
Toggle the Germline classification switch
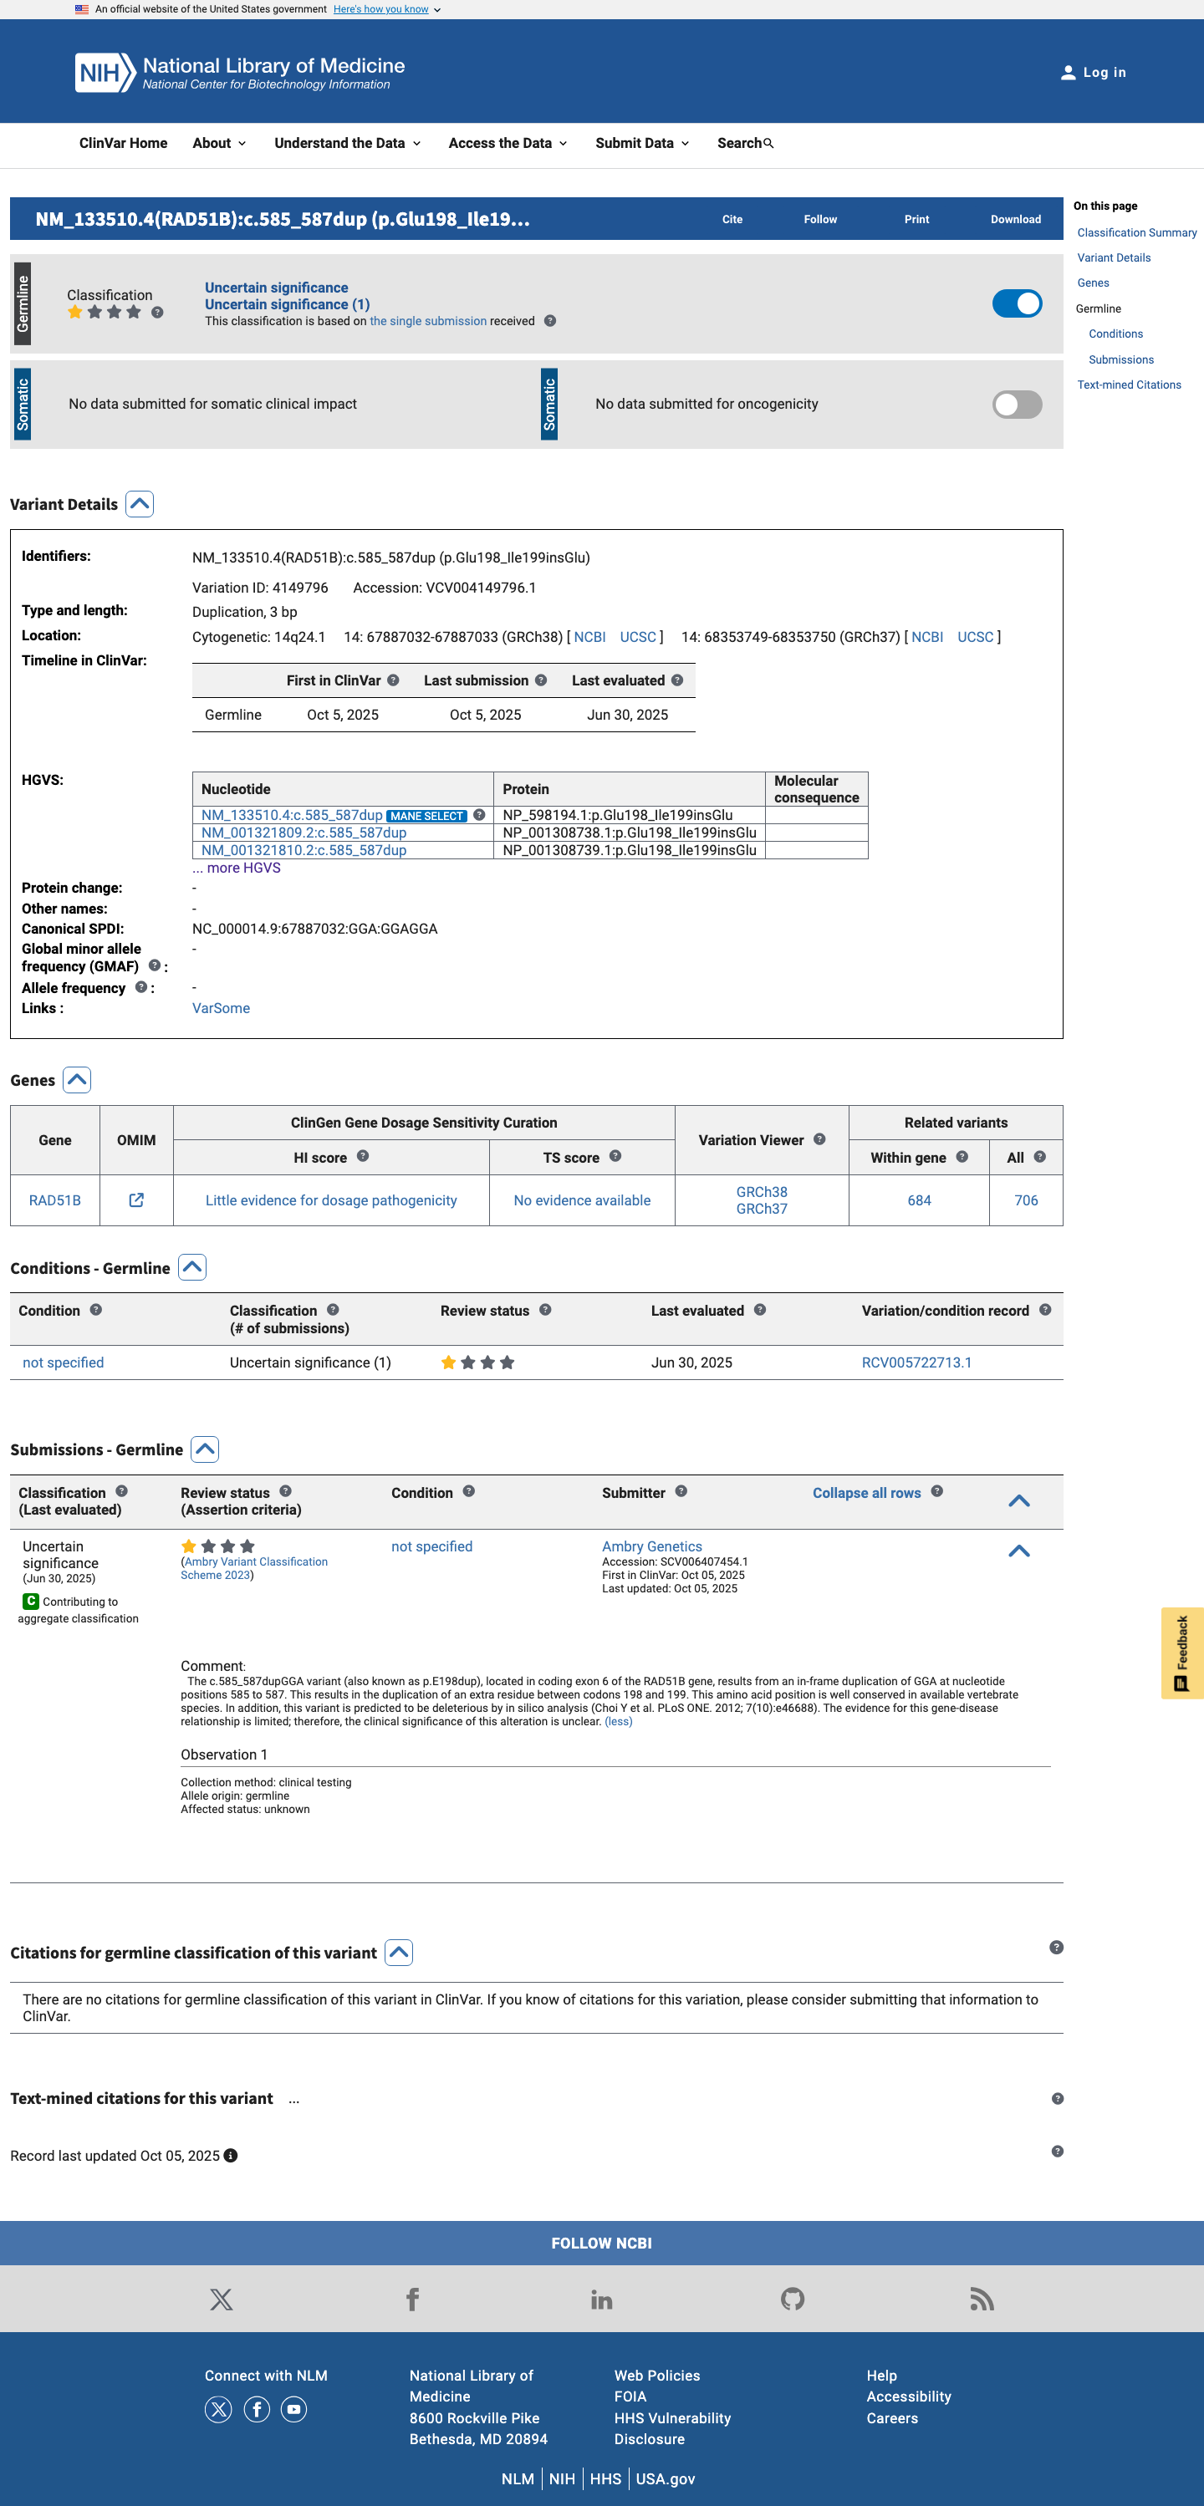tap(1017, 303)
